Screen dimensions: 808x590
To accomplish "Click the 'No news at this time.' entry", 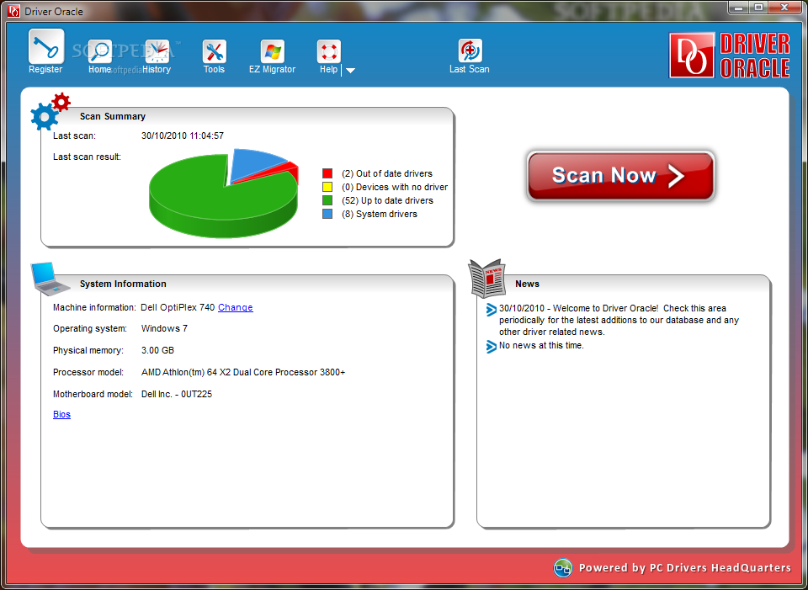I will click(x=541, y=345).
